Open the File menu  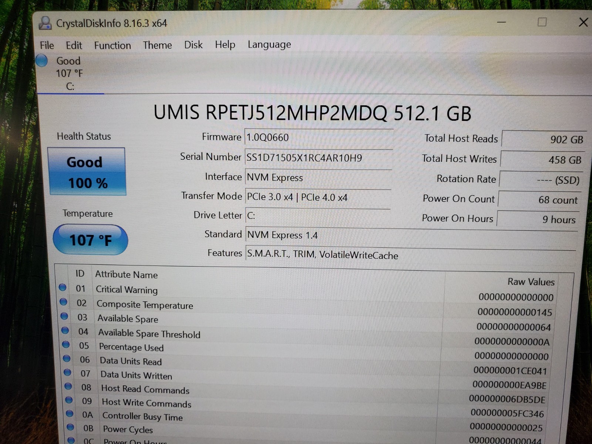pos(47,46)
